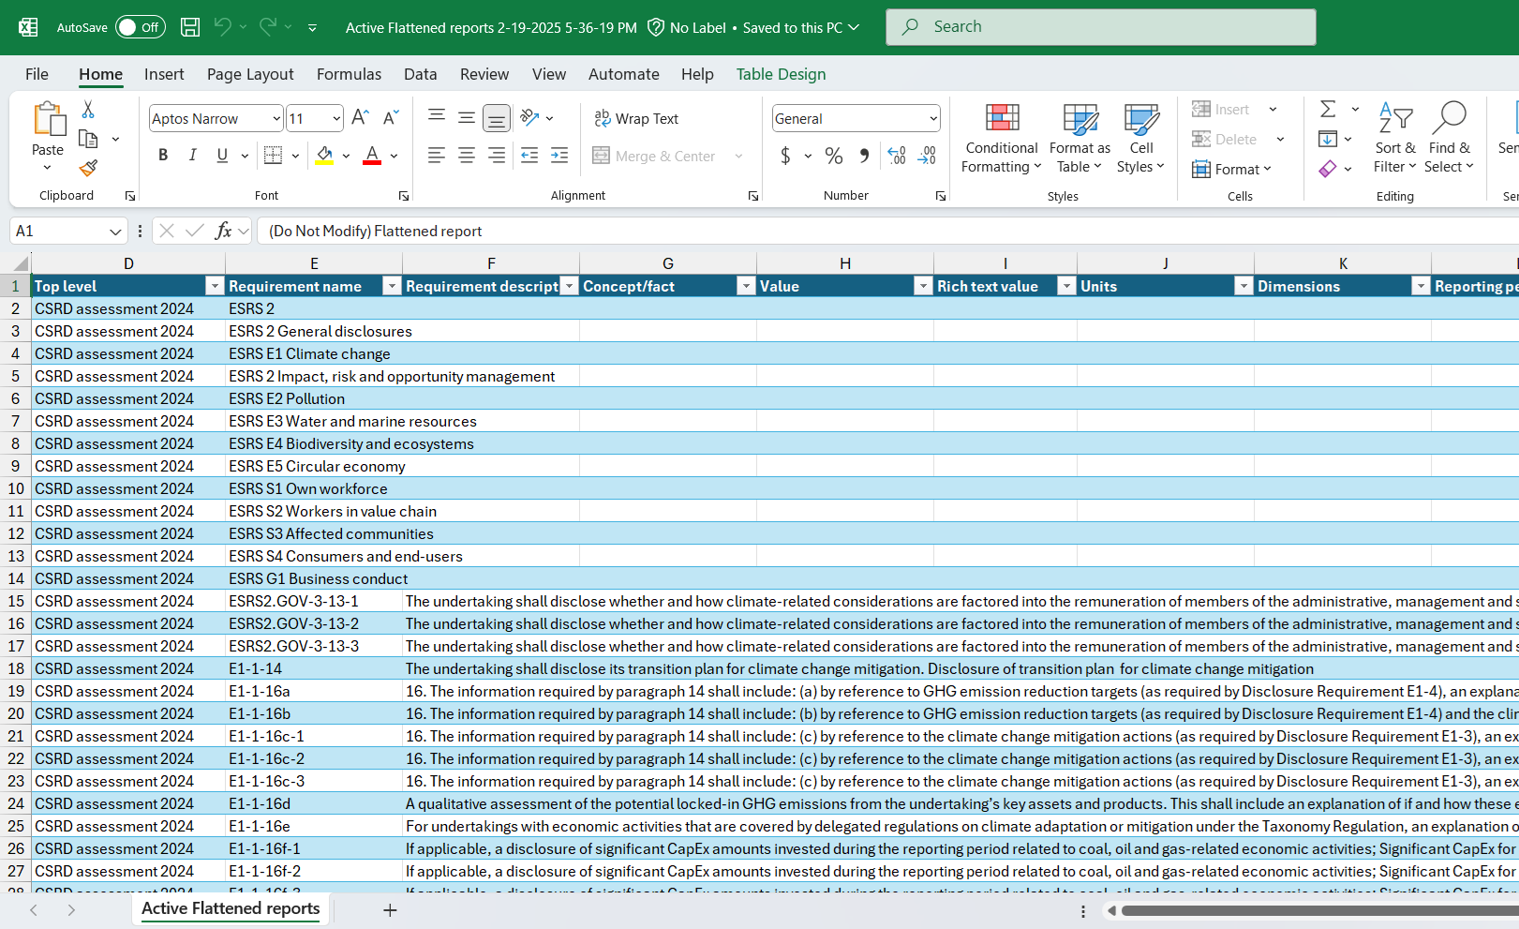
Task: Toggle AutoSave switch
Action: pos(141,27)
